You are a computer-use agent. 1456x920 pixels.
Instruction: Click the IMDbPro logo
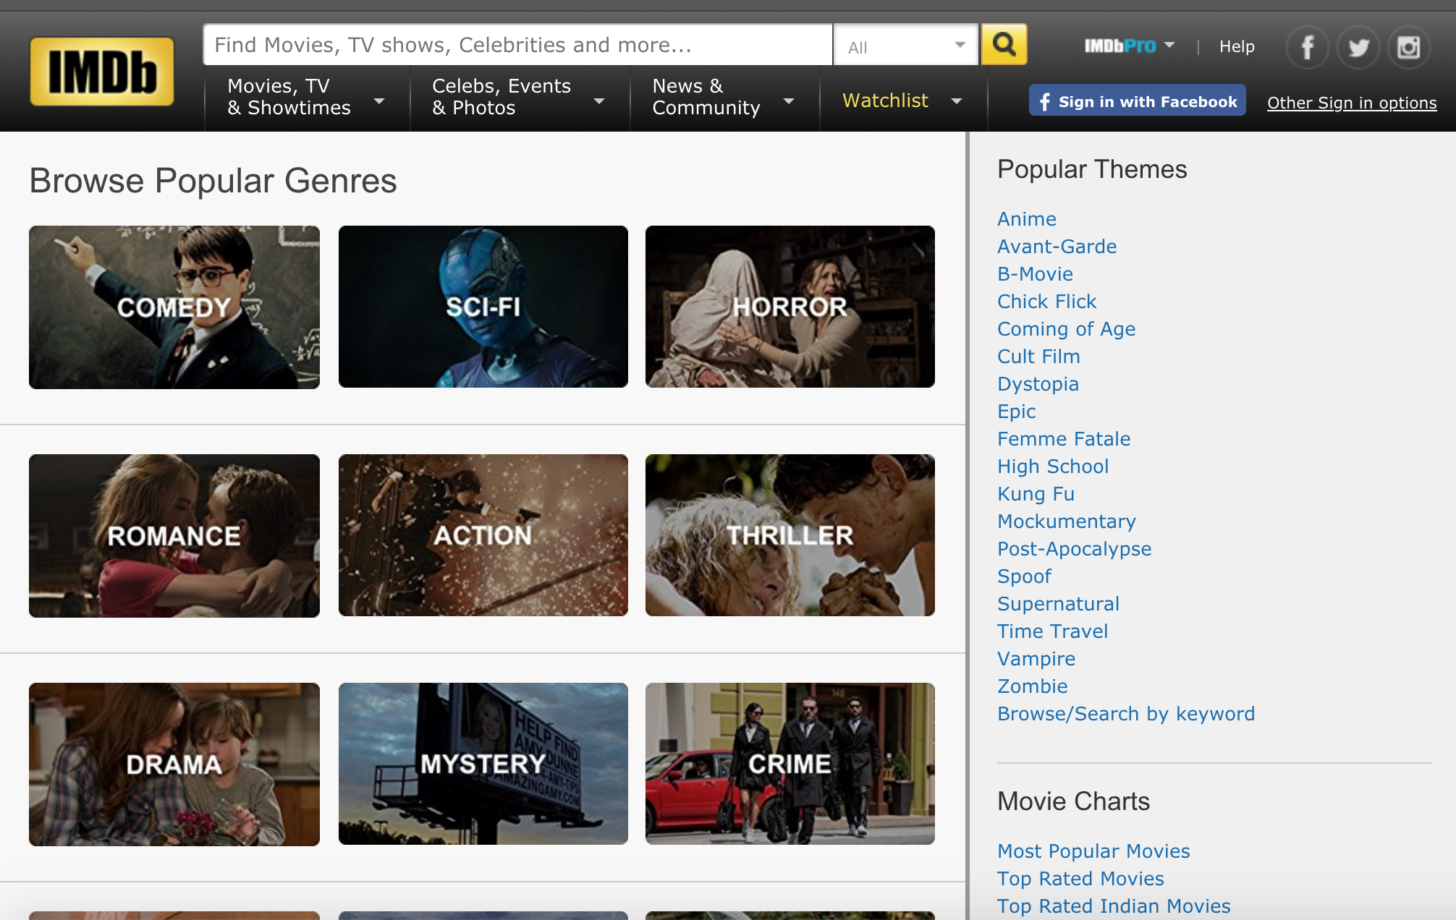point(1119,46)
